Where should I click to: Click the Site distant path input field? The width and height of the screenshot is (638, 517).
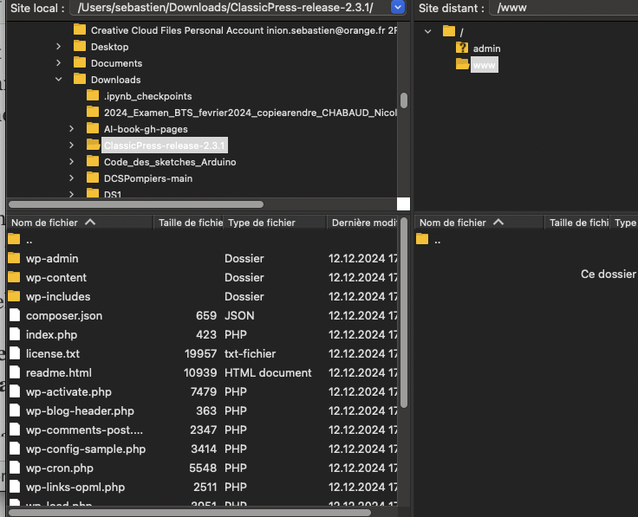563,8
